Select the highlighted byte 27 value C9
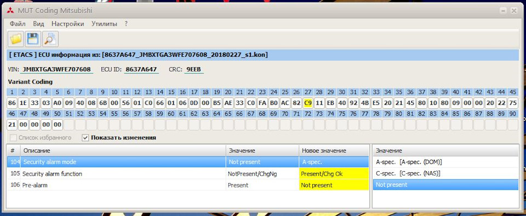526x216 pixels. tap(307, 103)
